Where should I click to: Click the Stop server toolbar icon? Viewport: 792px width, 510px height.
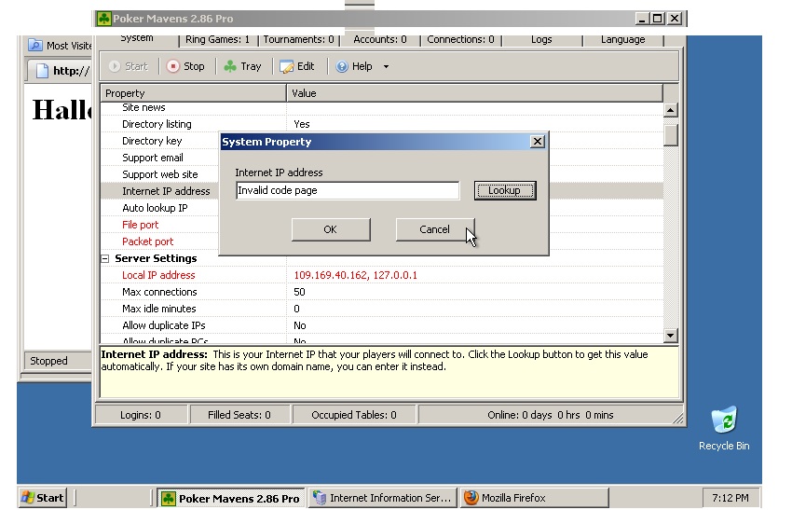(x=172, y=66)
